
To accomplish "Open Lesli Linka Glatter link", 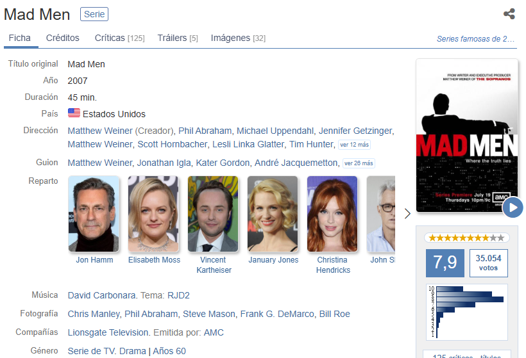I will [x=248, y=144].
